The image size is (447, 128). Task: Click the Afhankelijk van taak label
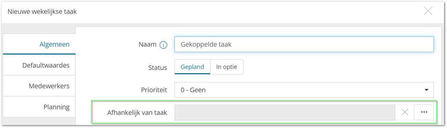pyautogui.click(x=137, y=113)
